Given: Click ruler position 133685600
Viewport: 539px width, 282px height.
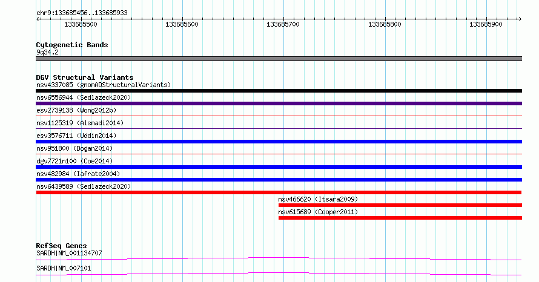Looking at the screenshot, I should tap(182, 24).
